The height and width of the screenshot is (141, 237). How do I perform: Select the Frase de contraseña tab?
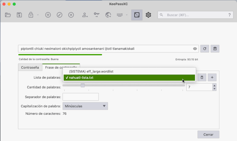pyautogui.click(x=61, y=67)
